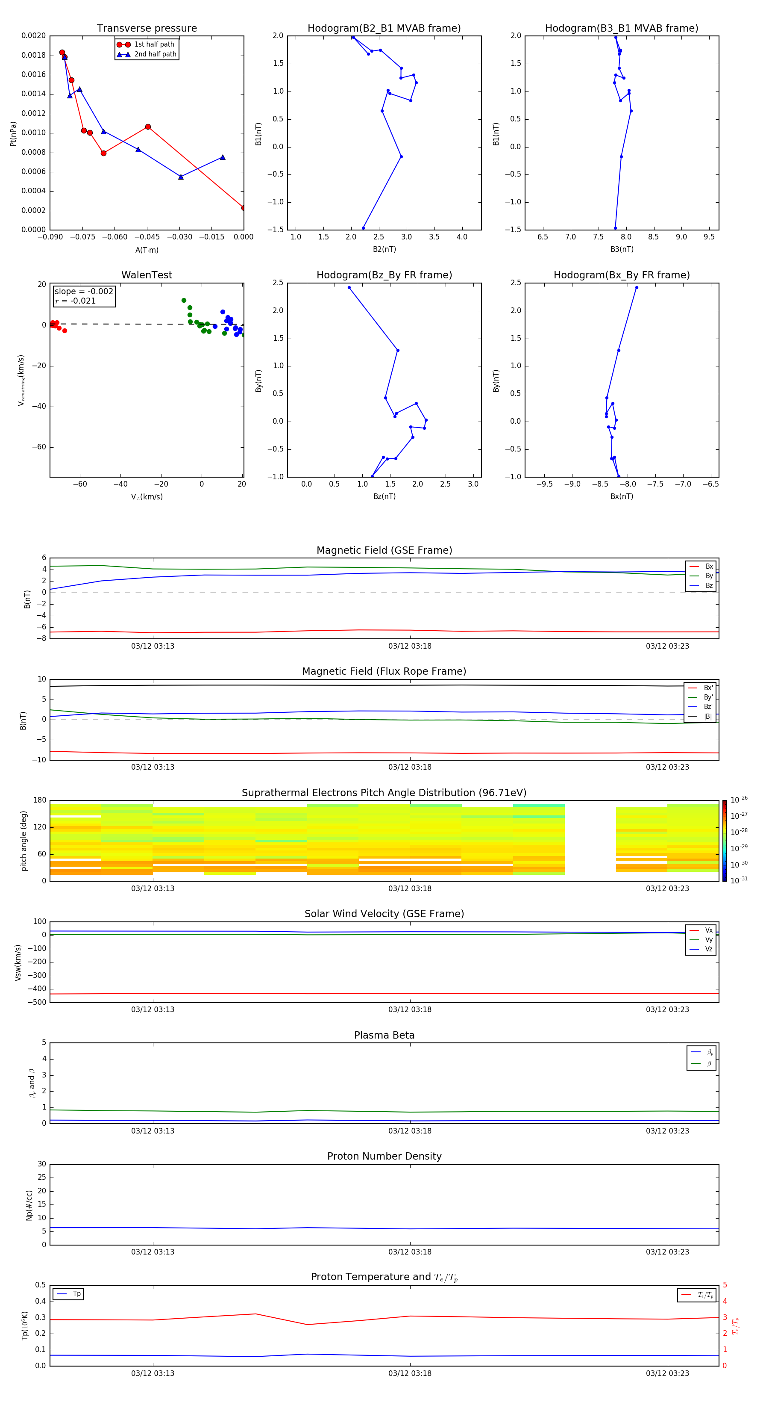Click the "pitch angle (deg)" y-axis label

tap(23, 841)
